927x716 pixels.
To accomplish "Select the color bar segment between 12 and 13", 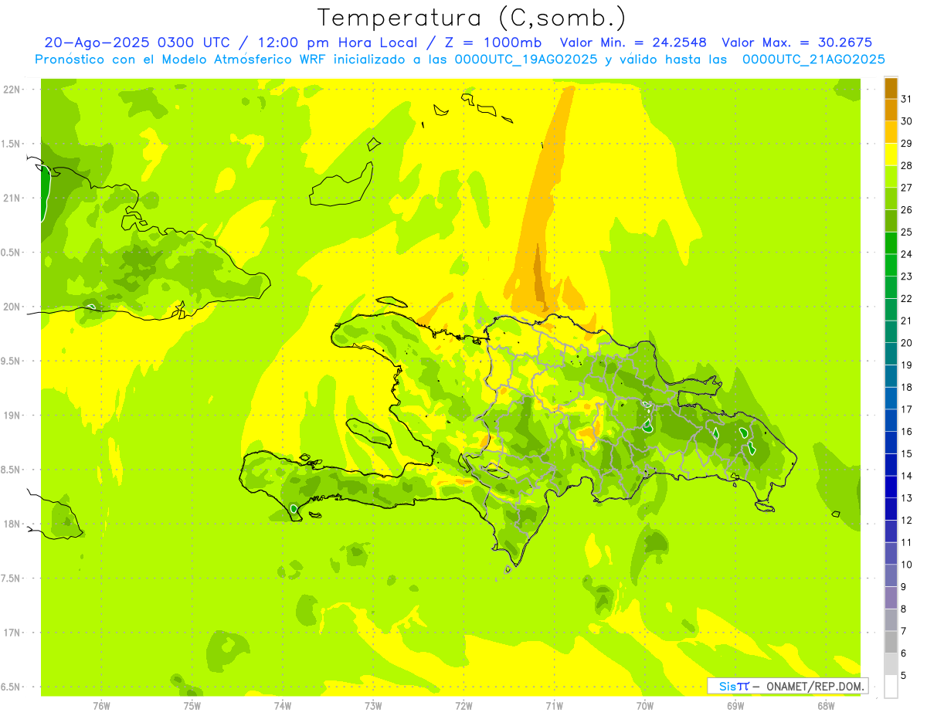I will pos(891,509).
